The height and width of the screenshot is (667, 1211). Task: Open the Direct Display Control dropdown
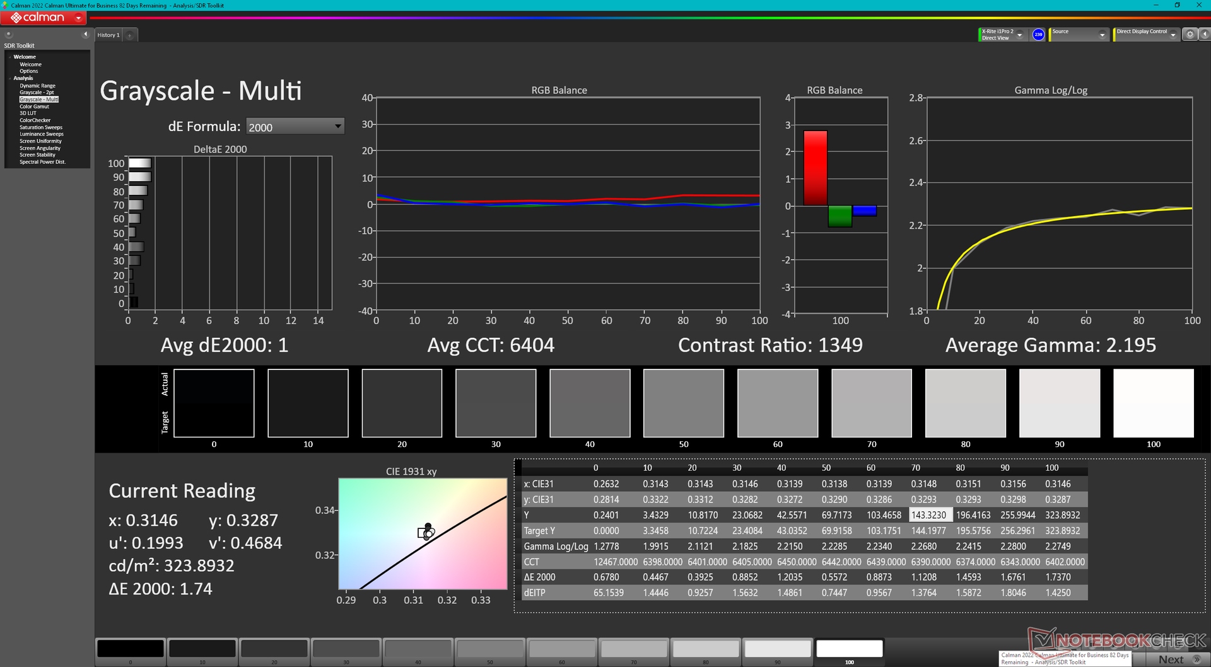(x=1147, y=35)
